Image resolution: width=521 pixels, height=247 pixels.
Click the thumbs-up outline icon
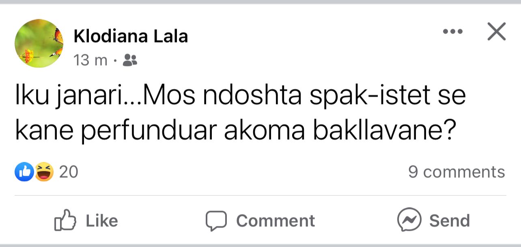click(65, 220)
